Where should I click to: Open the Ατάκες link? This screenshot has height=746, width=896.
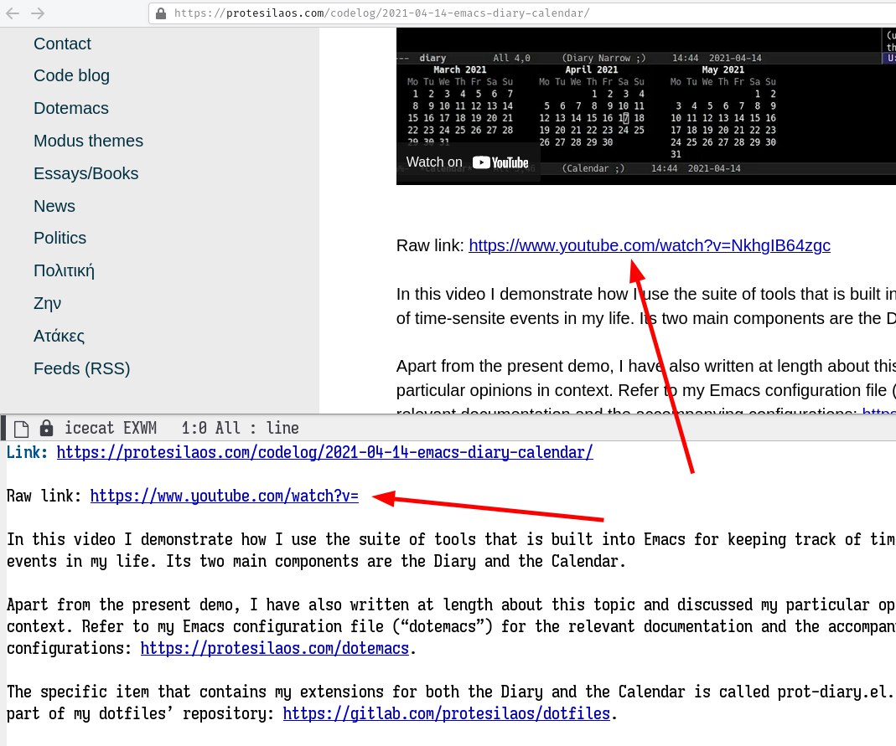(x=59, y=336)
